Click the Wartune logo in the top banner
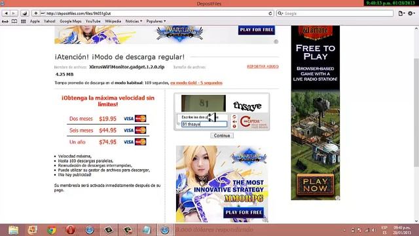The image size is (419, 236). pos(180,33)
